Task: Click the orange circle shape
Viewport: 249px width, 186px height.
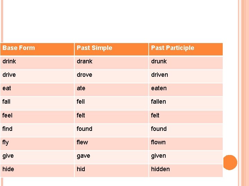Action: 230,163
